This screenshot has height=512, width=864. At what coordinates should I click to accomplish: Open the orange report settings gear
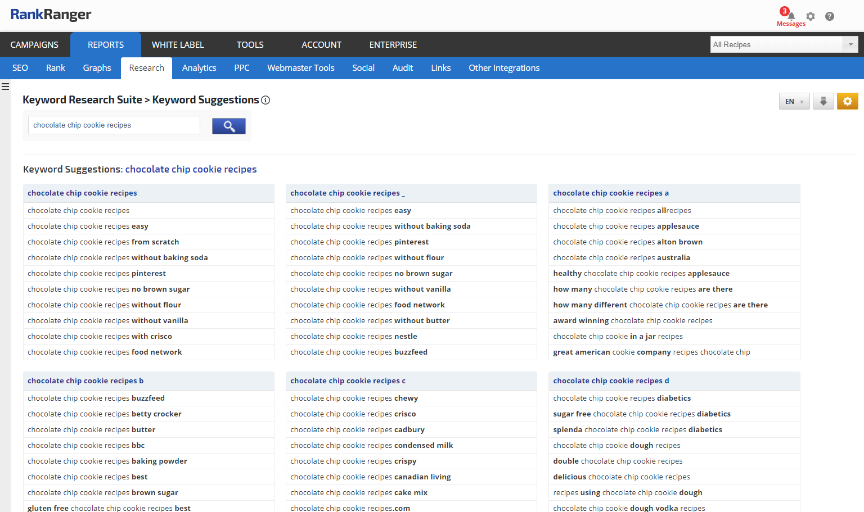pos(847,101)
